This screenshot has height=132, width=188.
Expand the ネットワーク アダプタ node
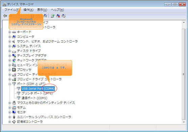click(x=9, y=60)
